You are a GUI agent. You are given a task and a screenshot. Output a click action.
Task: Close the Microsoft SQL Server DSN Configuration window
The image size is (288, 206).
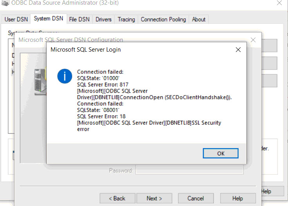[253, 40]
